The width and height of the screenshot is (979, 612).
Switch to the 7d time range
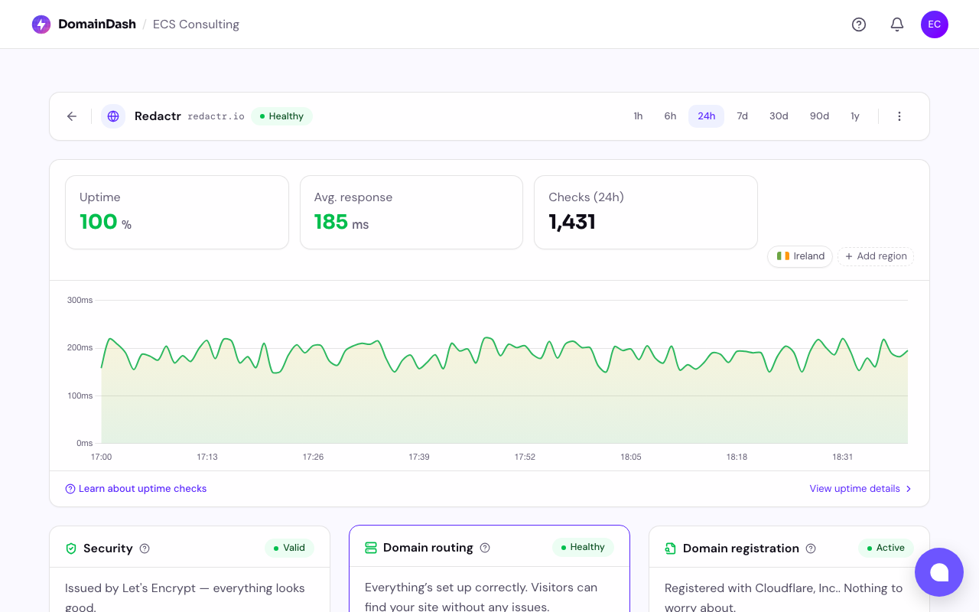coord(742,116)
